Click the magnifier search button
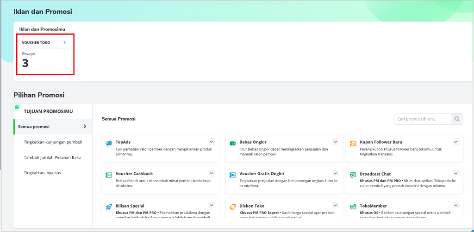The image size is (474, 232). tap(457, 119)
